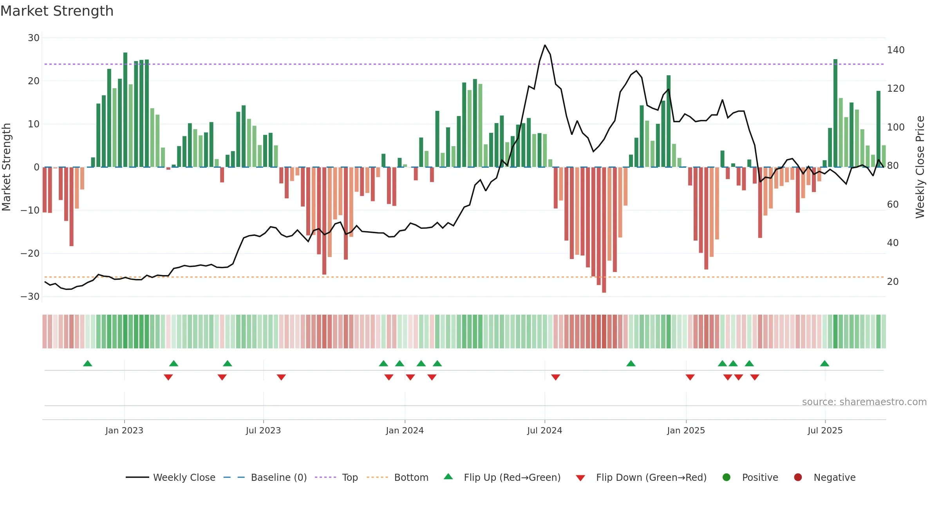The width and height of the screenshot is (940, 529).
Task: Click the Jul 2025 x-axis label
Action: 825,430
